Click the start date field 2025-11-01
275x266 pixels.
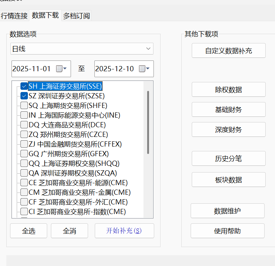click(32, 69)
